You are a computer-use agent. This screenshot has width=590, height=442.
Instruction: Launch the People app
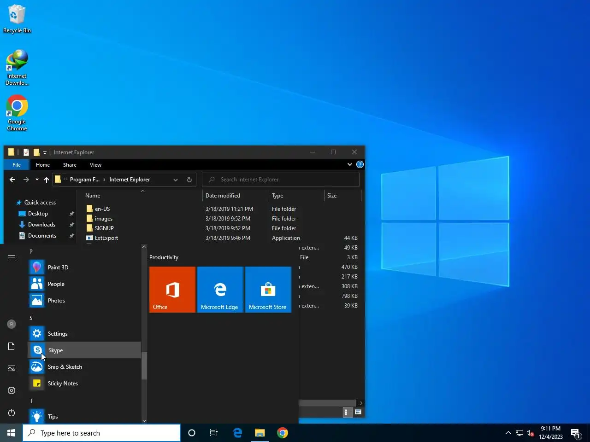[84, 284]
